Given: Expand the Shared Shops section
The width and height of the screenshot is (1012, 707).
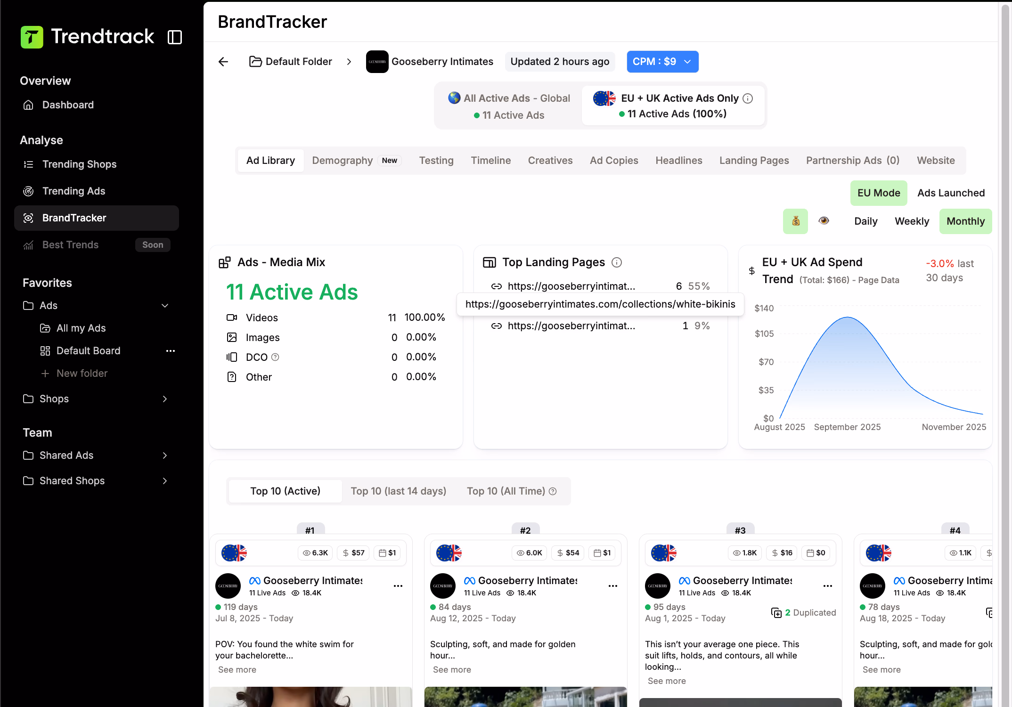Looking at the screenshot, I should [x=165, y=480].
